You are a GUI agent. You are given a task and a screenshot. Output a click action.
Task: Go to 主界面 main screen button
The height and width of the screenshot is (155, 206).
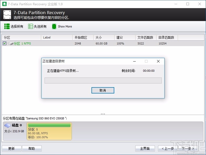145,148
